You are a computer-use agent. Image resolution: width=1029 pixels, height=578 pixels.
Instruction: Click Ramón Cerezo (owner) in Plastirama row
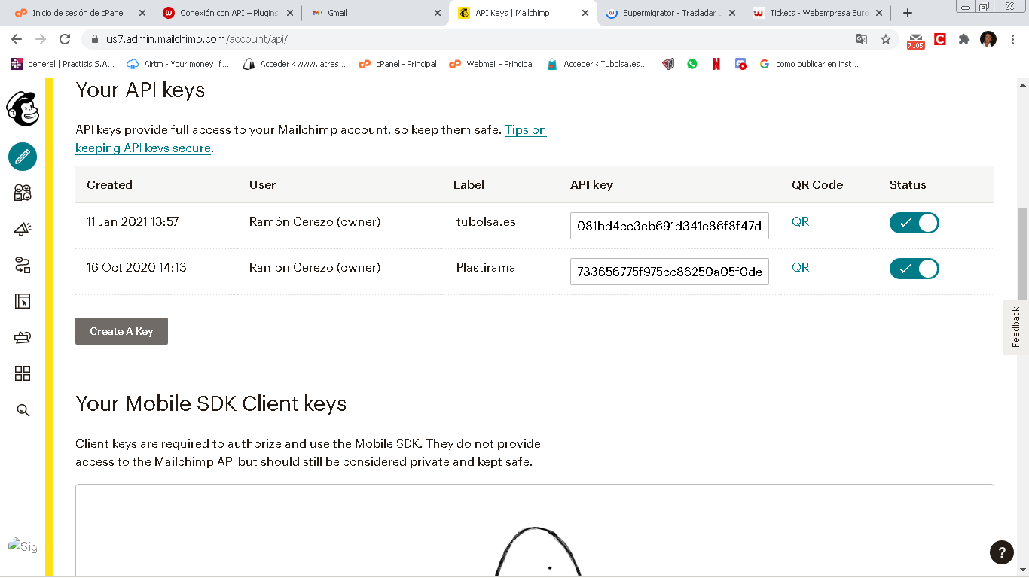pyautogui.click(x=315, y=267)
